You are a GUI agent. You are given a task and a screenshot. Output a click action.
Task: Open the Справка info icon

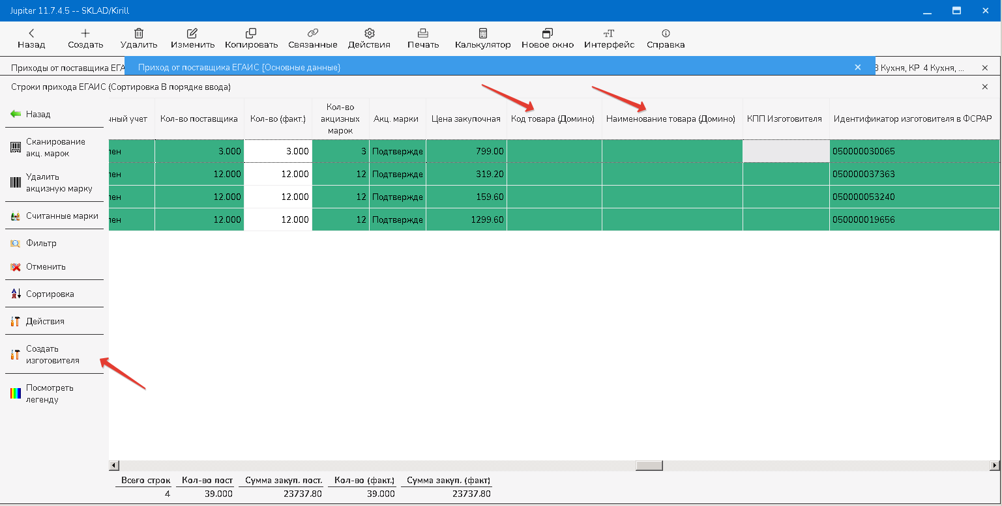pos(666,33)
